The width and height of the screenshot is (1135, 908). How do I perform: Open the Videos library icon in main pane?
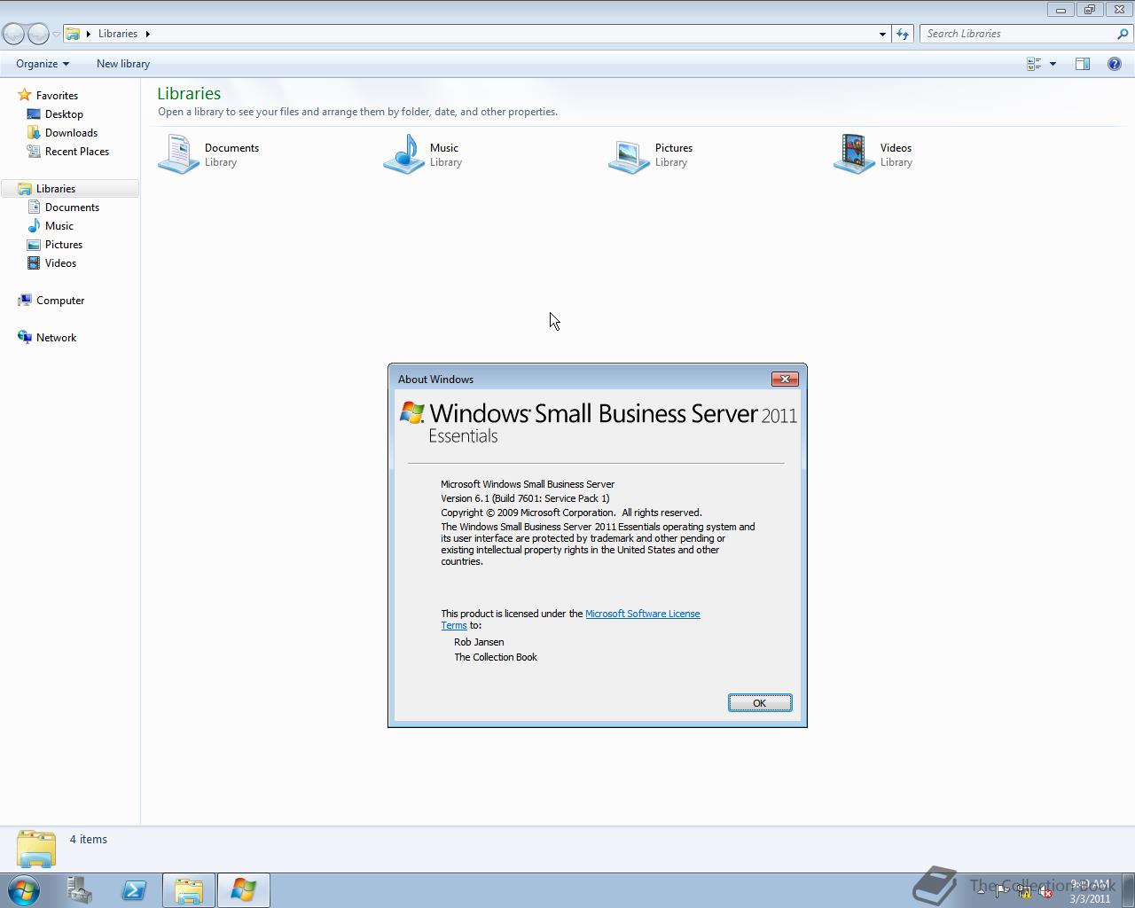tap(855, 154)
